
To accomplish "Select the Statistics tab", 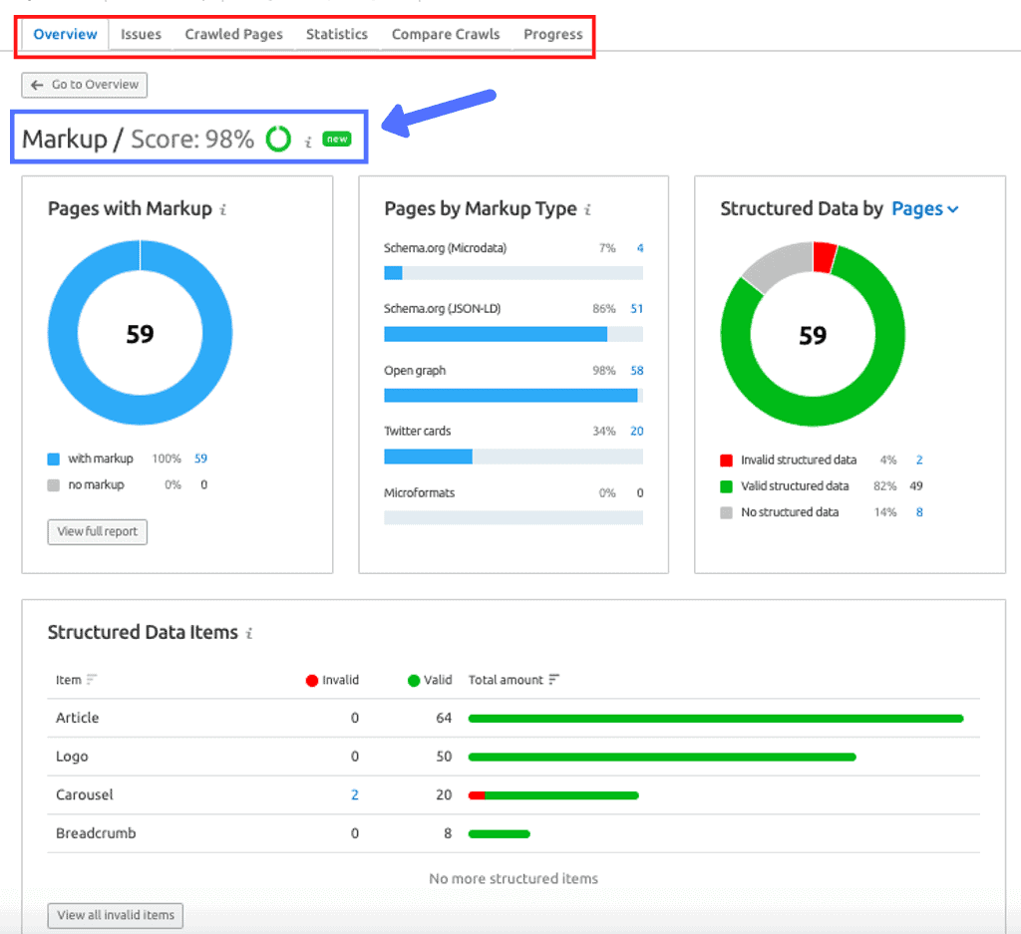I will [337, 34].
